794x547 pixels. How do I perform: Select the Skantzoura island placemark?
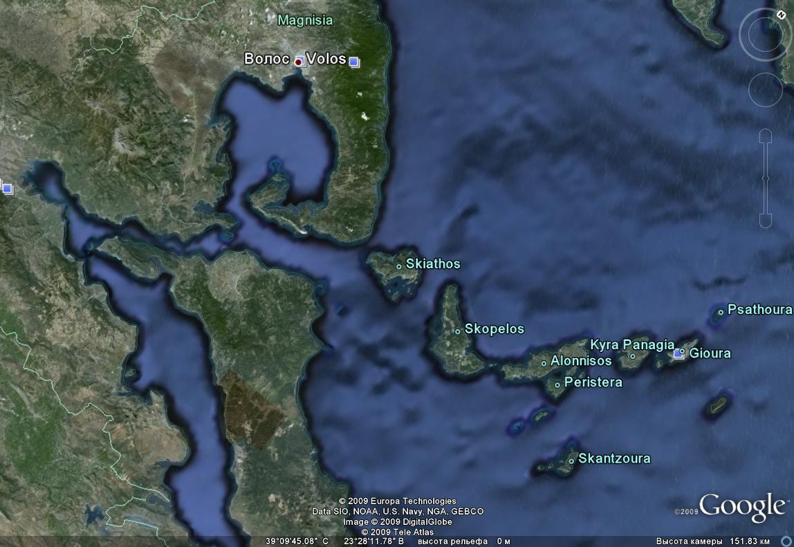coord(571,460)
